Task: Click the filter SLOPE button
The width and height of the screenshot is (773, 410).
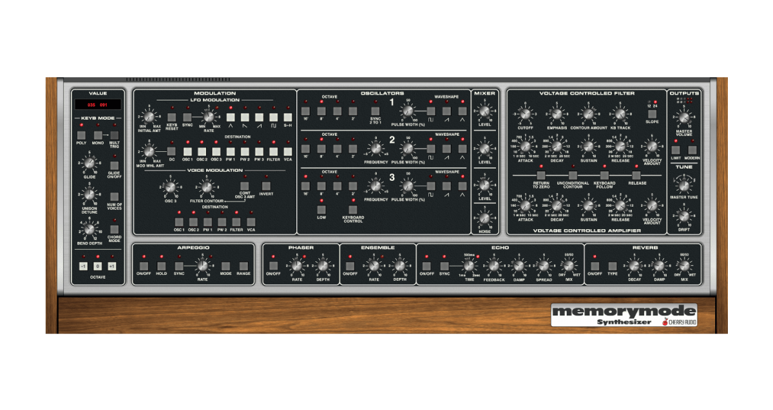Action: pos(651,115)
